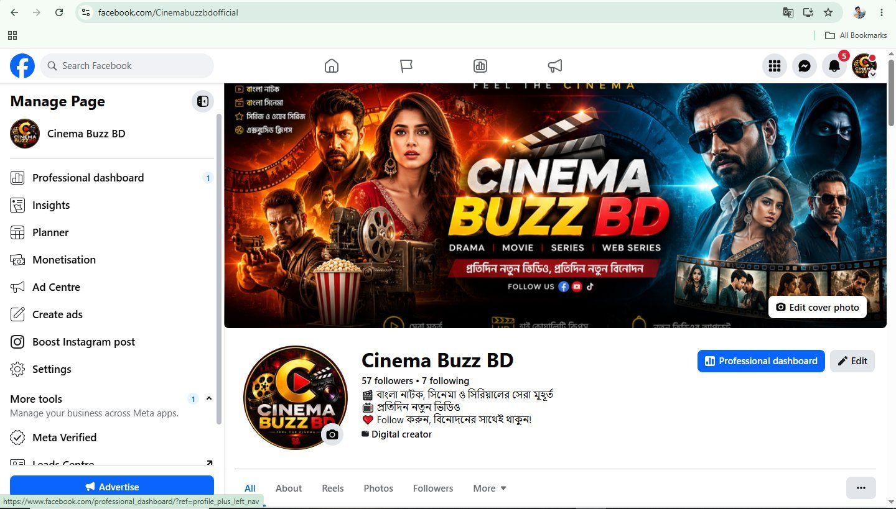This screenshot has height=509, width=896.
Task: Switch to the Reels tab
Action: coord(333,488)
